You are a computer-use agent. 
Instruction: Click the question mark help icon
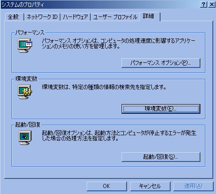[x=204, y=5]
